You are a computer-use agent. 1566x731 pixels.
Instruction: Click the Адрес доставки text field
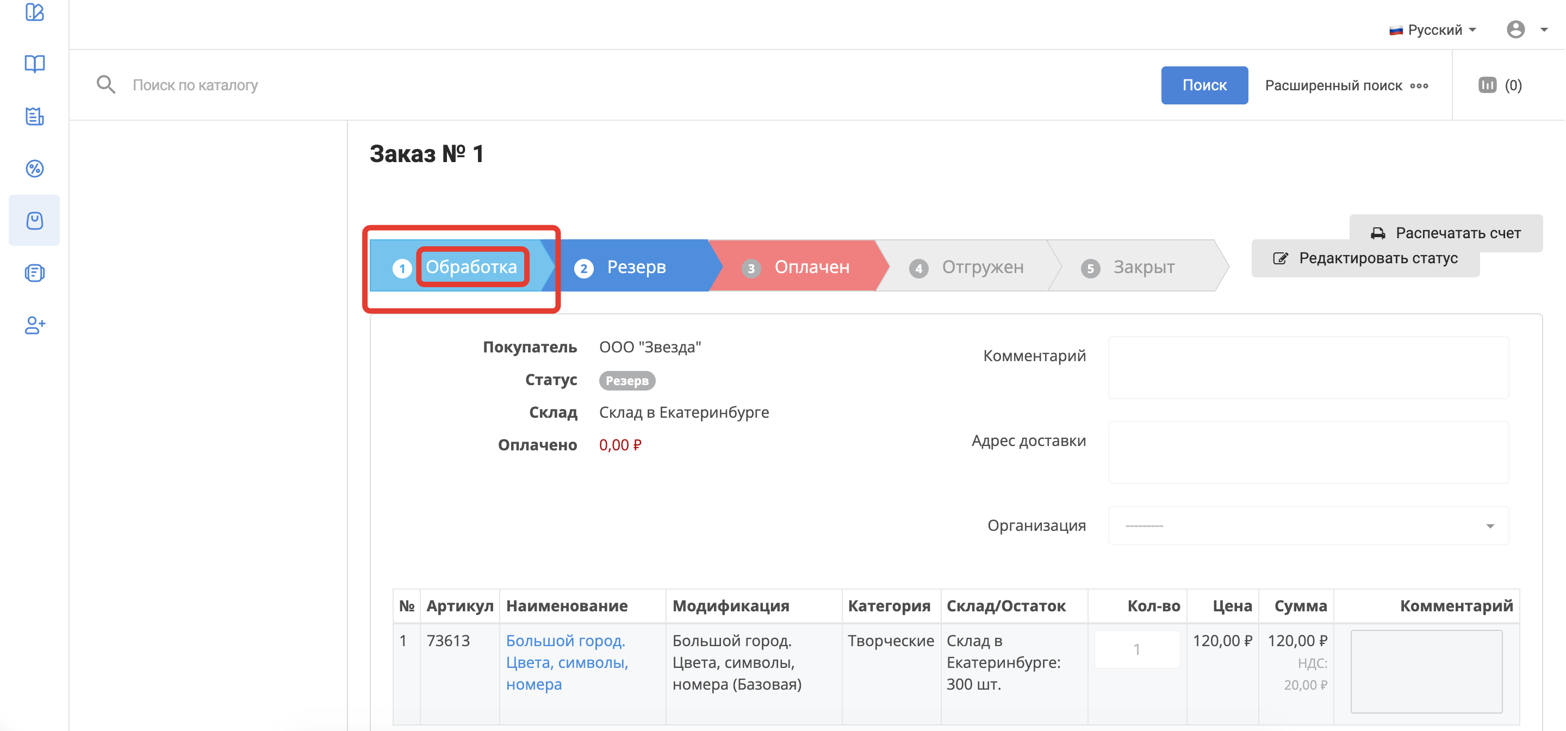coord(1308,453)
